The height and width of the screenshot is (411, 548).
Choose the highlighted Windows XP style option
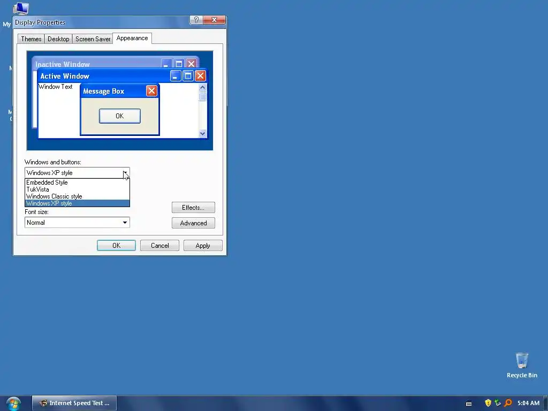77,203
